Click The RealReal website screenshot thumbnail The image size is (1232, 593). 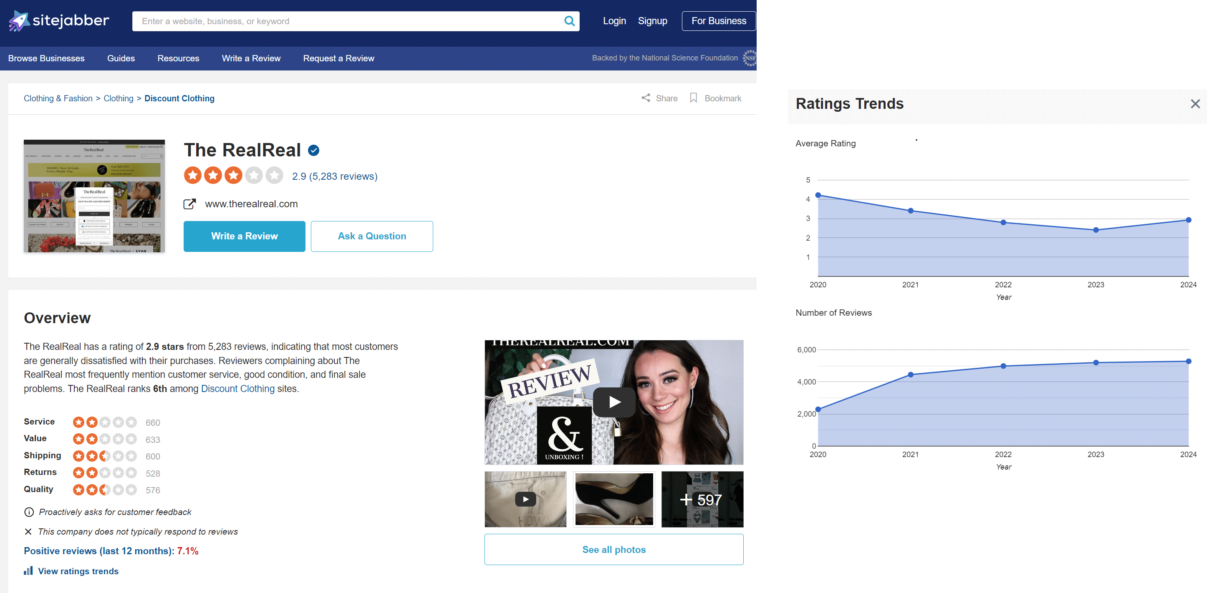94,196
